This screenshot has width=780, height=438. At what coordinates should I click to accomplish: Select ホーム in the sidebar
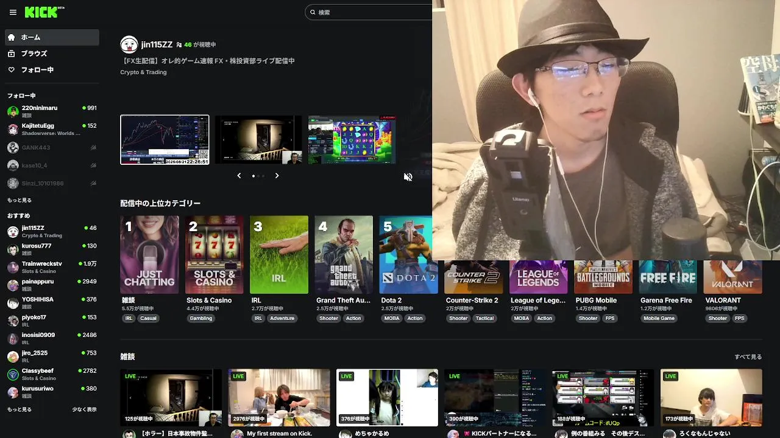coord(52,37)
